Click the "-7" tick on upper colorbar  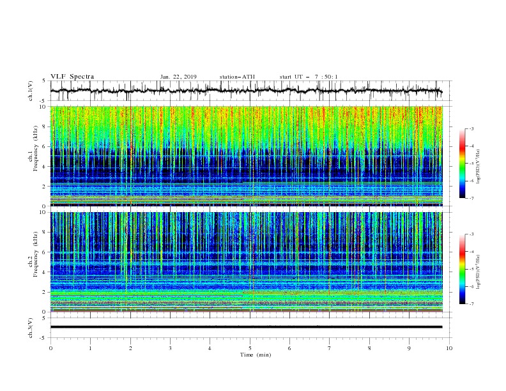coord(471,198)
